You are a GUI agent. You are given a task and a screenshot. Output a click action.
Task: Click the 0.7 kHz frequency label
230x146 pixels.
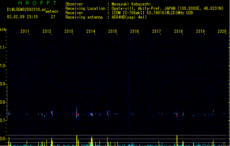click(x=3, y=120)
